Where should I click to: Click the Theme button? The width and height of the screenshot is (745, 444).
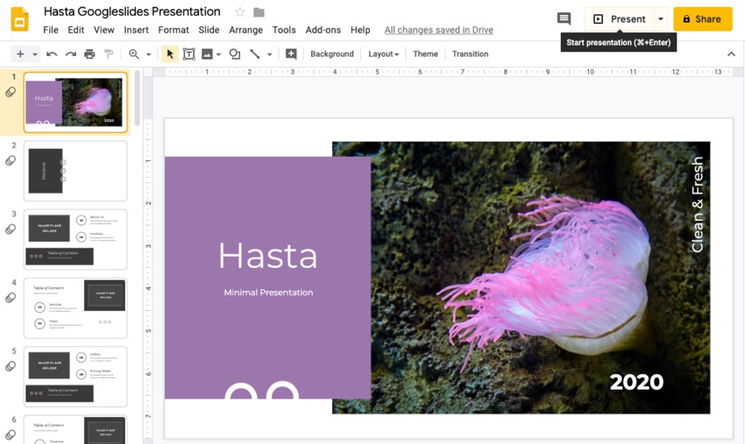(425, 54)
